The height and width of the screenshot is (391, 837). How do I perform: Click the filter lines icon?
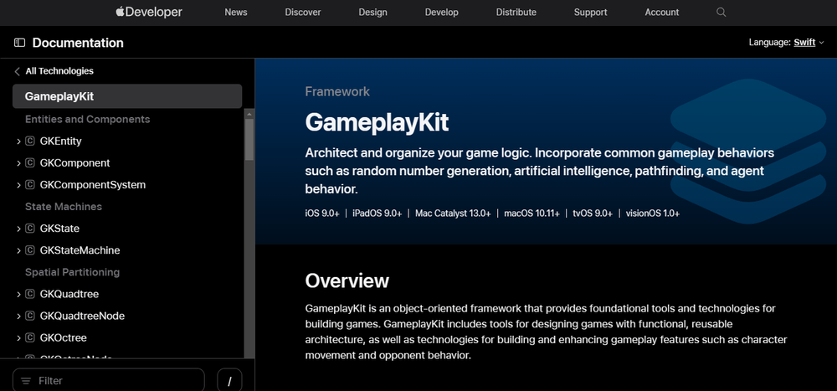[26, 381]
